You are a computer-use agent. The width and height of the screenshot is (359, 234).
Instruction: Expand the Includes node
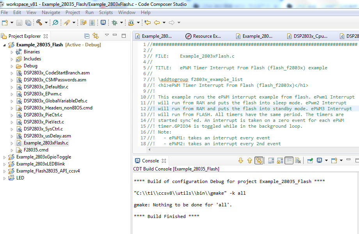click(x=12, y=59)
